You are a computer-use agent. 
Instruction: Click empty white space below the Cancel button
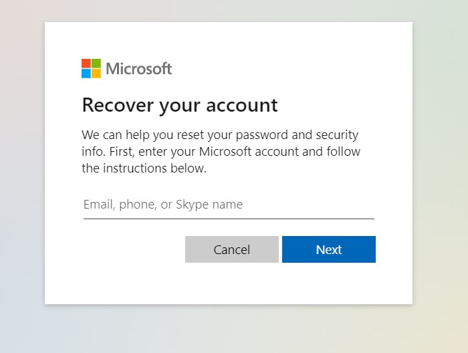point(231,283)
